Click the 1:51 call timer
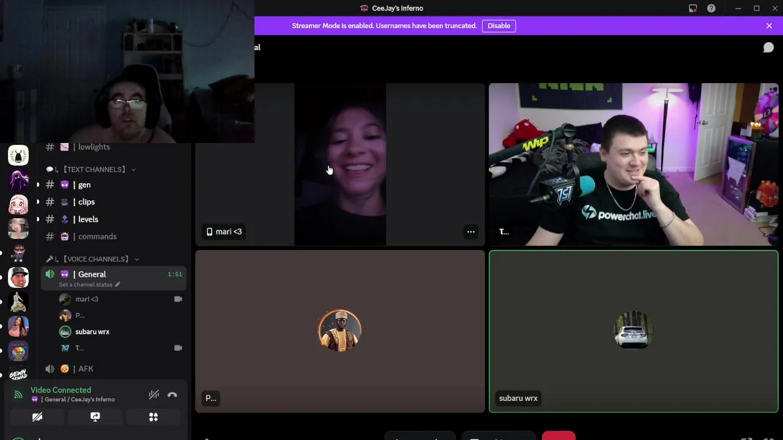783x440 pixels. (175, 274)
